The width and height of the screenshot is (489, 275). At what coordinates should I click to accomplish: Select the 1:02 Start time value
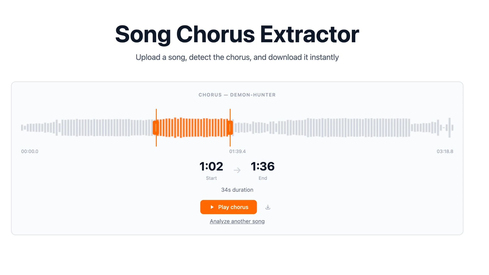[211, 167]
